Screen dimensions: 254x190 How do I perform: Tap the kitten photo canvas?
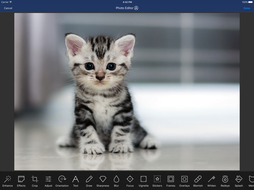coord(127,92)
